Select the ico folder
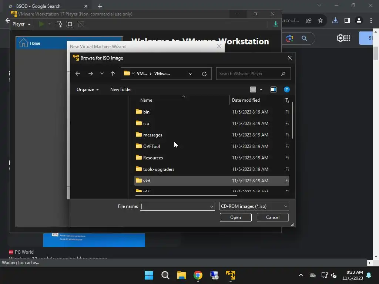 [x=211, y=123]
